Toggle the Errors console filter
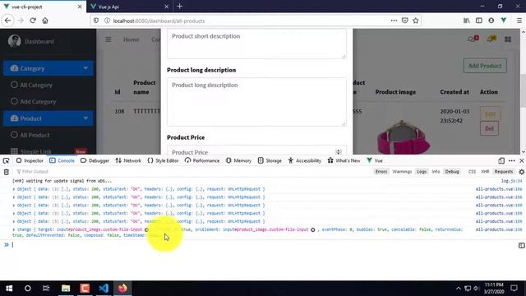 pos(381,172)
